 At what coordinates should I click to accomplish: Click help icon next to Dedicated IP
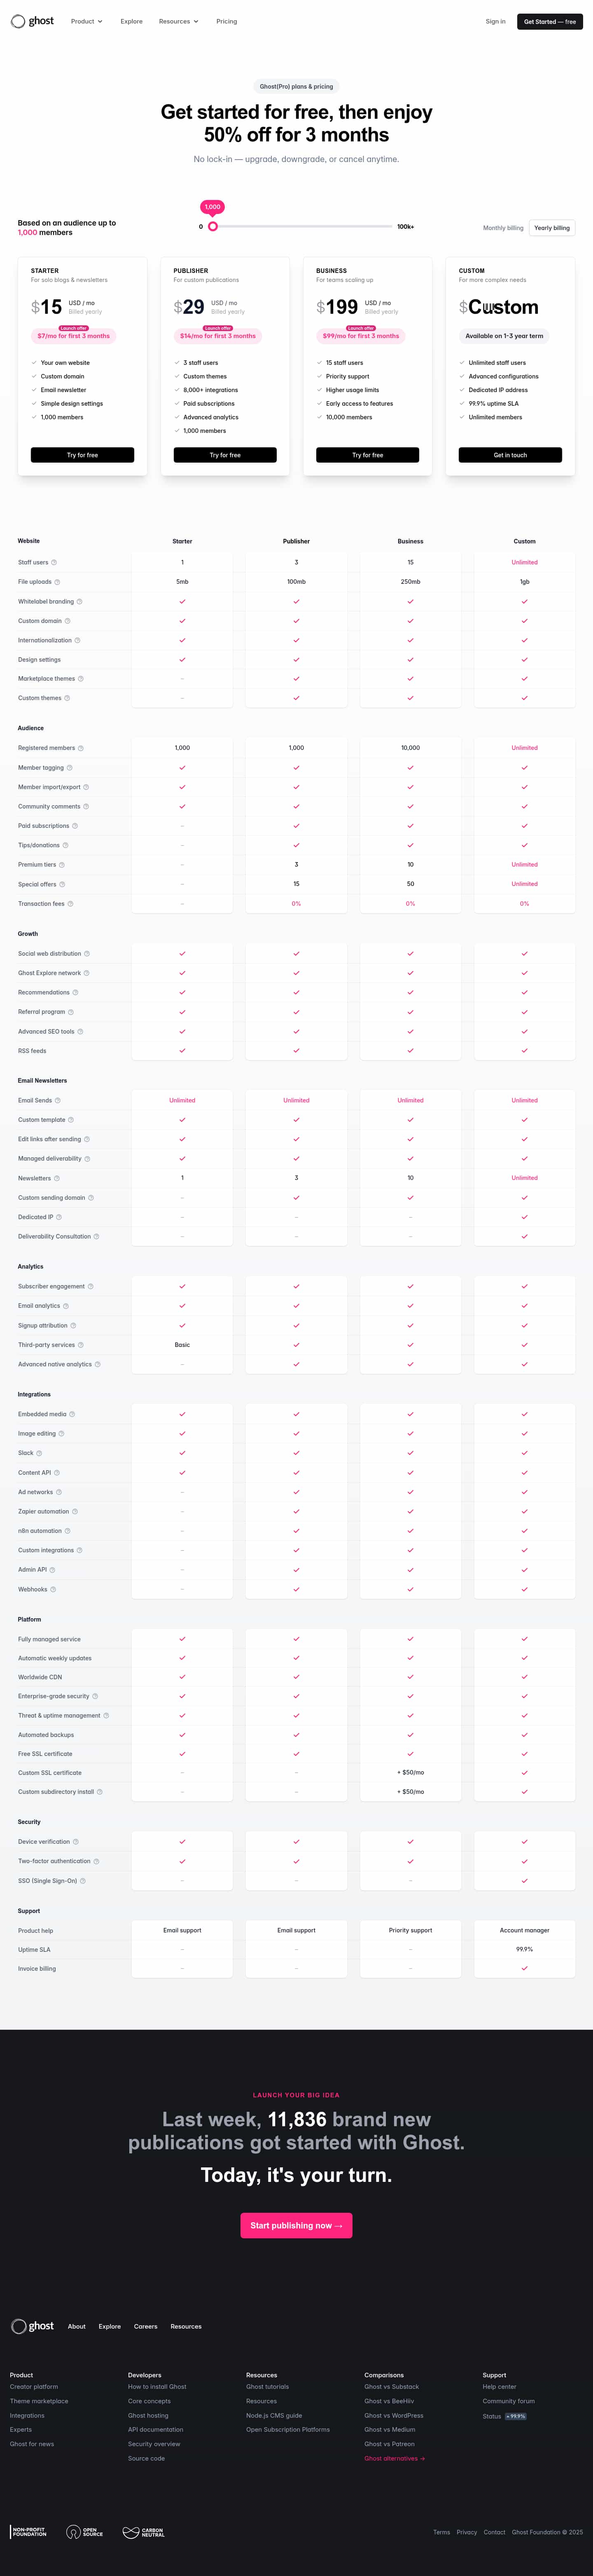click(x=59, y=1217)
